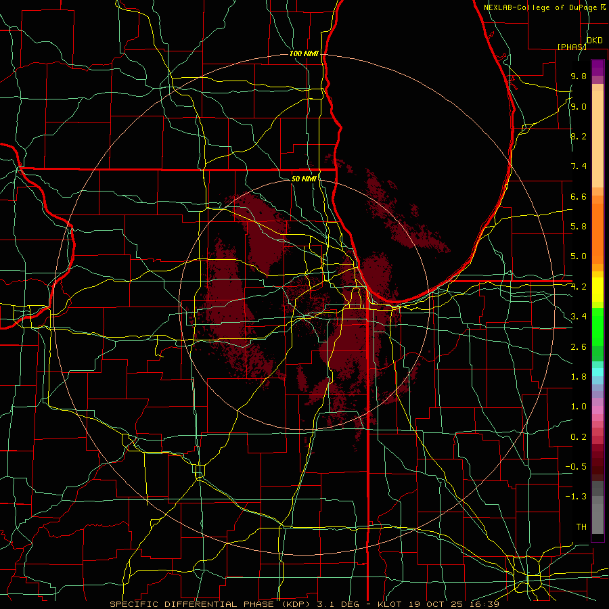Click the 5.0 legend value
The image size is (609, 609).
click(x=579, y=256)
